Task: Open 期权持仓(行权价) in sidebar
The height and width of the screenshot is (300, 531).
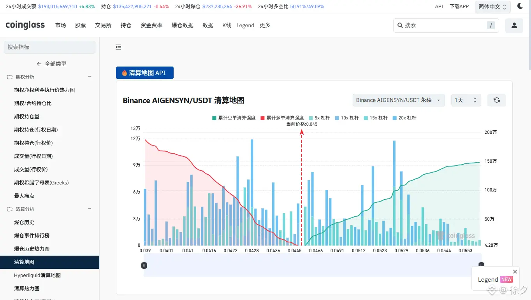Action: point(33,143)
